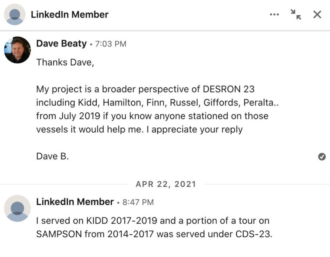Click the 8:47 PM timestamp
The width and height of the screenshot is (330, 257).
point(138,202)
